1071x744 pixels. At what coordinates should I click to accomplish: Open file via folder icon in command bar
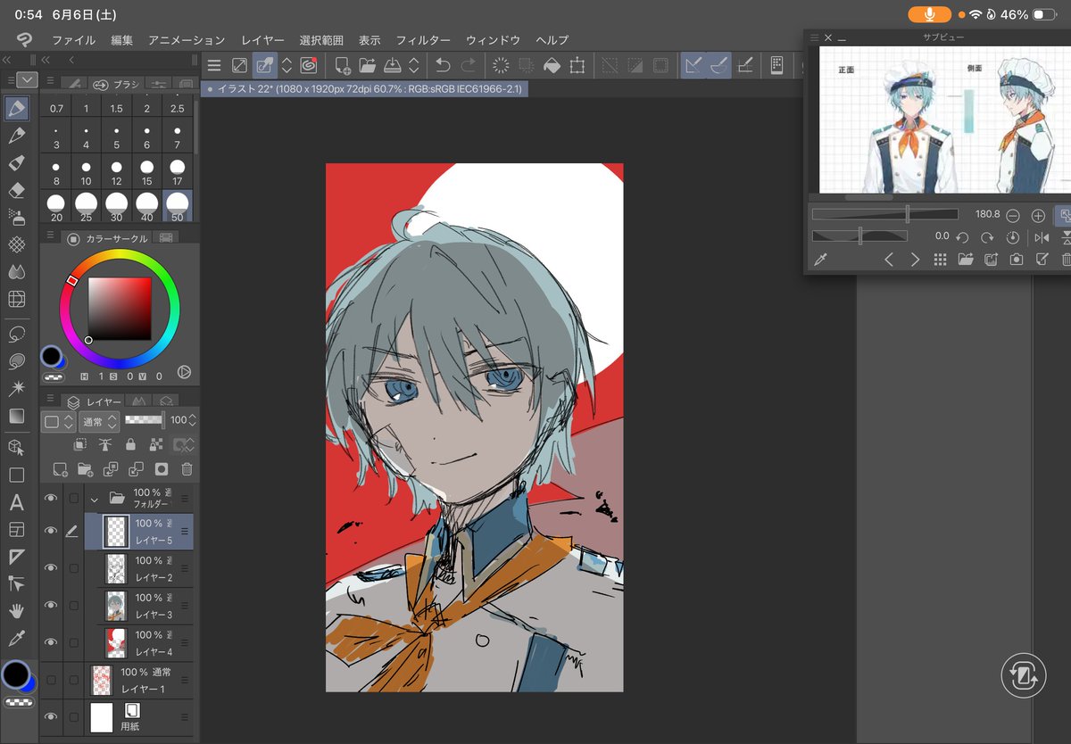pyautogui.click(x=367, y=65)
